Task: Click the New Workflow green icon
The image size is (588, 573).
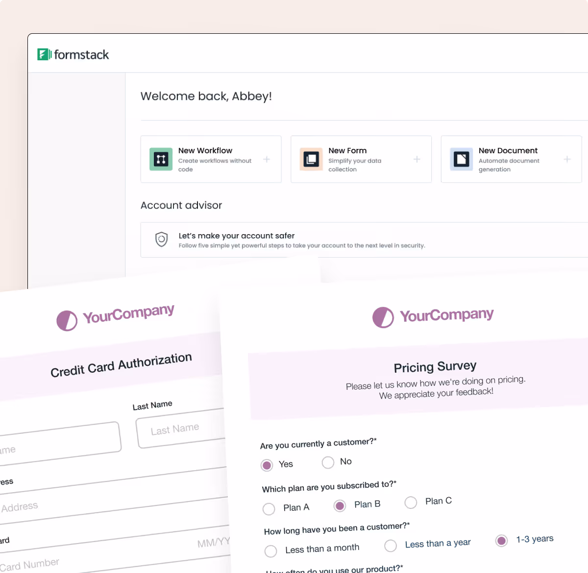Action: (x=161, y=159)
